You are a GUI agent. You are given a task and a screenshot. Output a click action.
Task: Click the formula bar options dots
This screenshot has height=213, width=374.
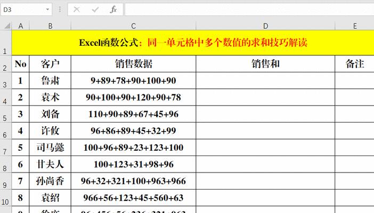60,10
